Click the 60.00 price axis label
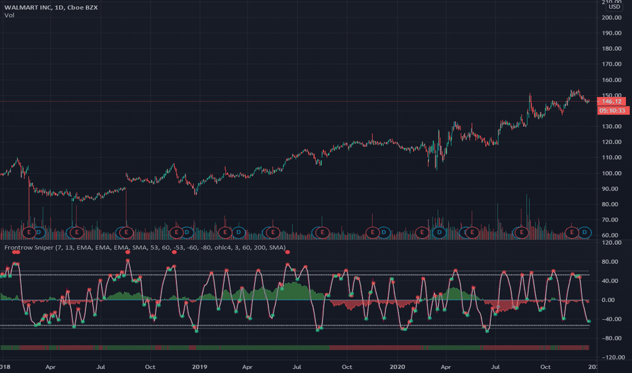Image resolution: width=632 pixels, height=373 pixels. 610,235
